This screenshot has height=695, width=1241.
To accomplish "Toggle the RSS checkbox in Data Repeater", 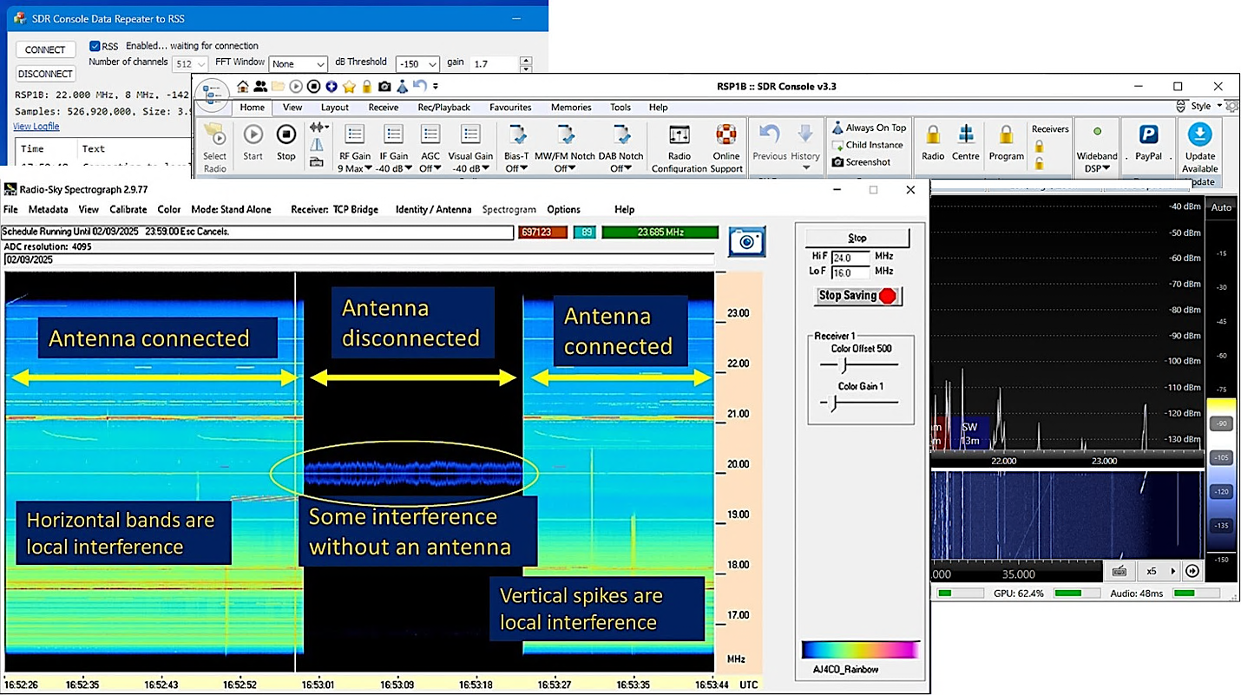I will tap(95, 47).
